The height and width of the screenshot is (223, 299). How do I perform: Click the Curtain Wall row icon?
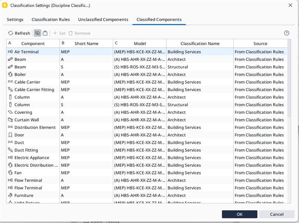coord(10,120)
